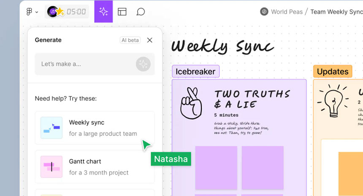The width and height of the screenshot is (363, 196).
Task: Click the 05:00 timer display
Action: pos(76,12)
